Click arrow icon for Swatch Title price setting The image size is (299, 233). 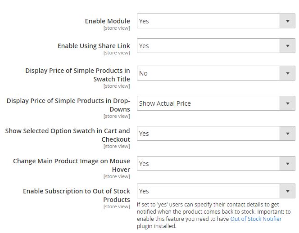[288, 73]
